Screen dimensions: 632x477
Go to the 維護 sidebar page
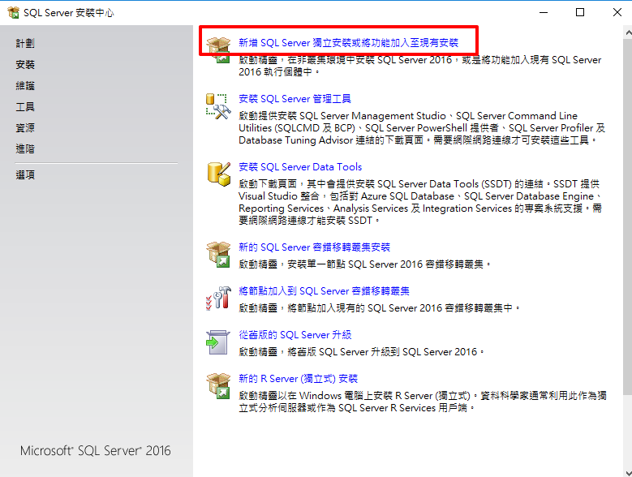pyautogui.click(x=25, y=85)
